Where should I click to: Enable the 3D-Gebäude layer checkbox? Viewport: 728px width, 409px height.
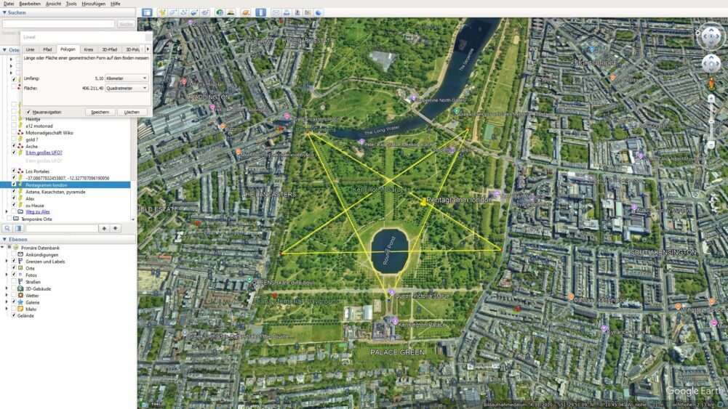[14, 288]
